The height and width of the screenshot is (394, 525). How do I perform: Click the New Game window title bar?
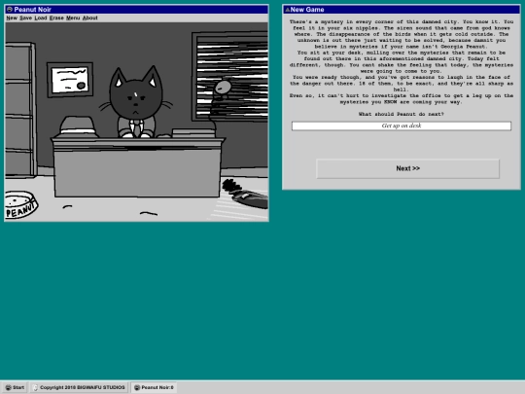coord(402,10)
